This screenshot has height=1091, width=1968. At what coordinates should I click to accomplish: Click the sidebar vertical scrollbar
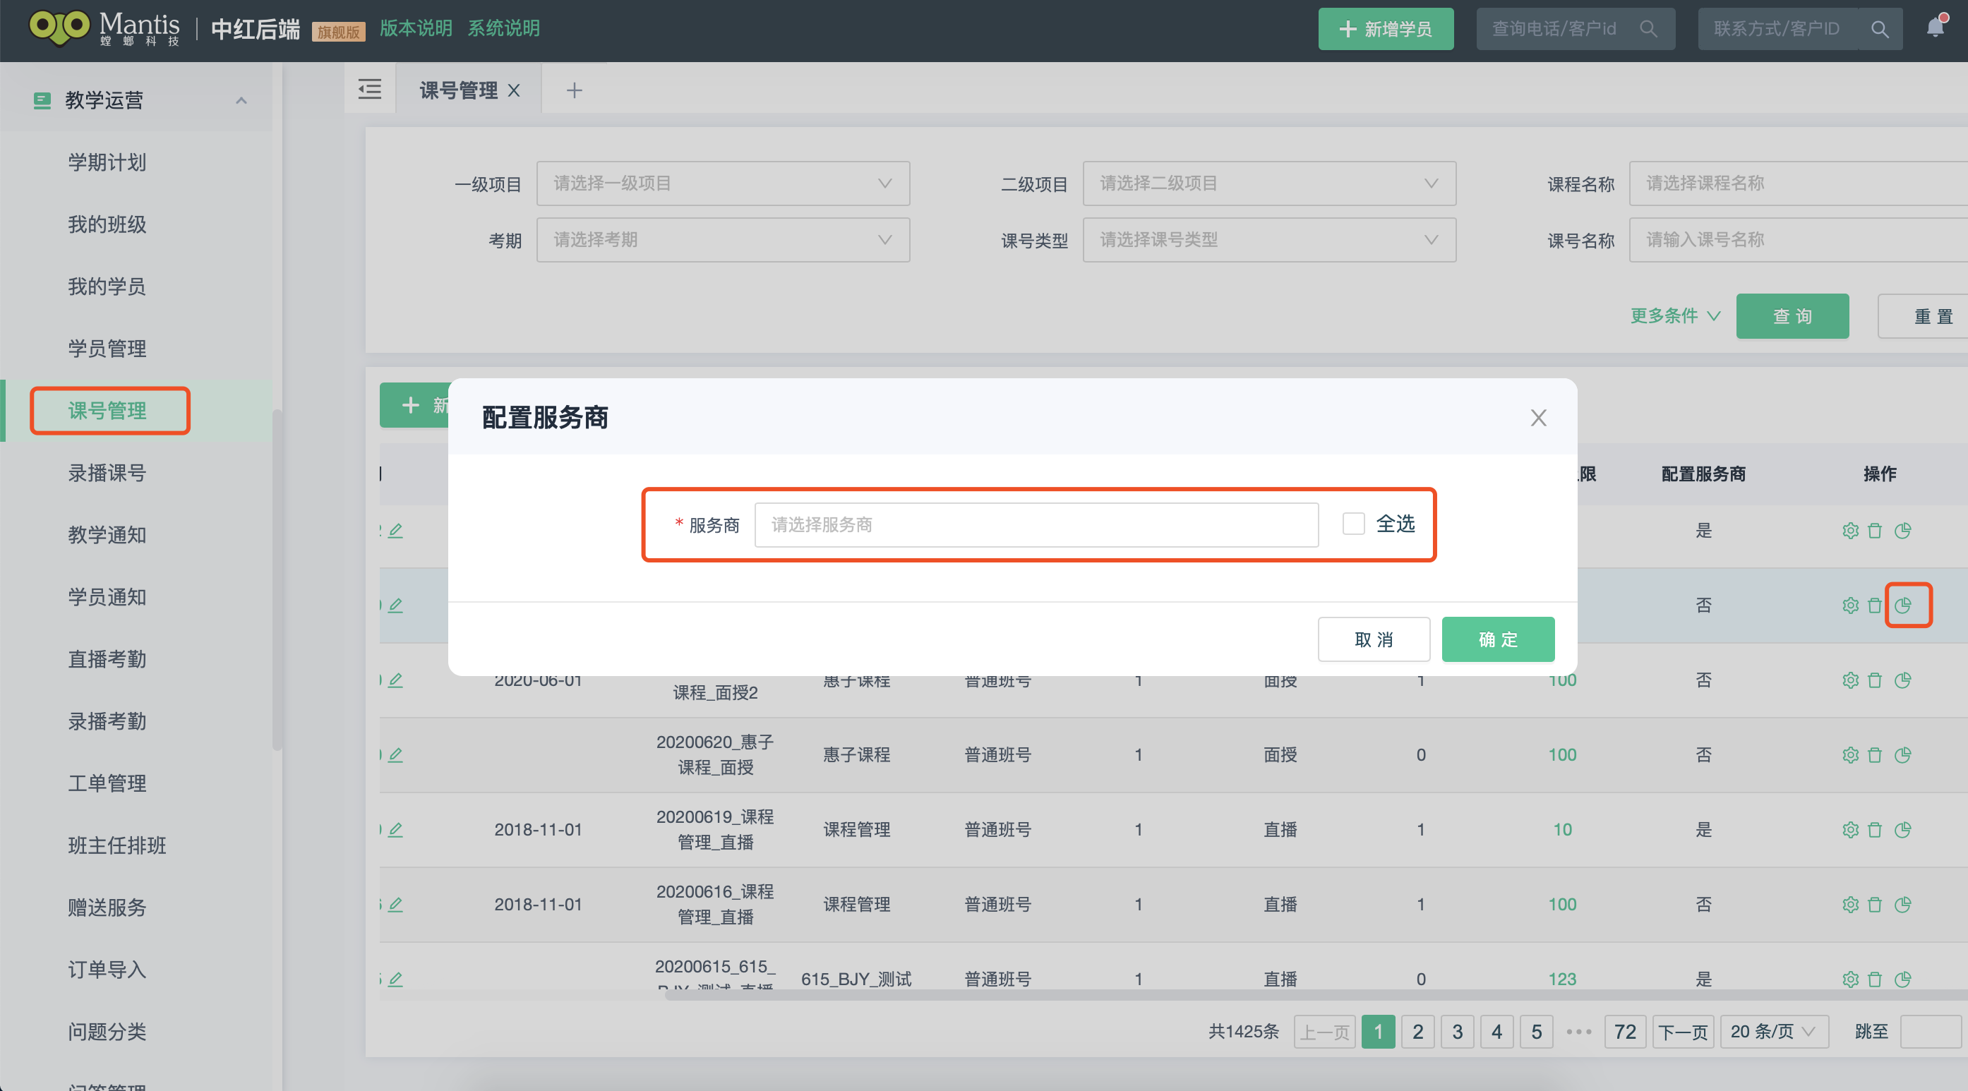pyautogui.click(x=277, y=581)
